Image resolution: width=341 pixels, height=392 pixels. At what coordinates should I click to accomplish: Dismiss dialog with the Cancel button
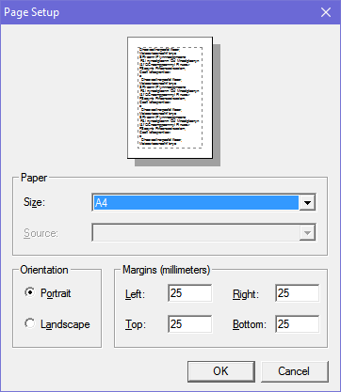[295, 371]
